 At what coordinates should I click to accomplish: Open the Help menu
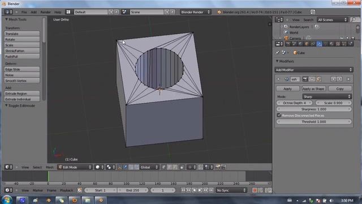pos(58,12)
